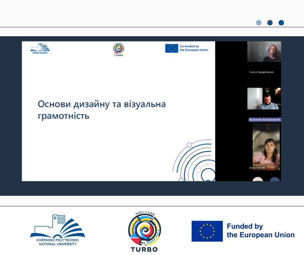Image resolution: width=304 pixels, height=255 pixels.
Task: Select the top participant video tile
Action: [264, 52]
